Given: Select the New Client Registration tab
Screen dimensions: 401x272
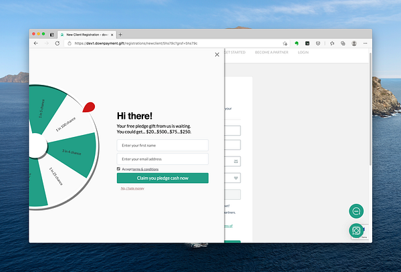Looking at the screenshot, I should (87, 35).
